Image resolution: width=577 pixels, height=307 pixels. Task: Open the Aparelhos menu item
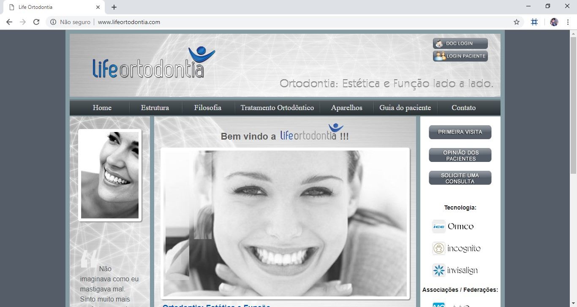tap(347, 108)
